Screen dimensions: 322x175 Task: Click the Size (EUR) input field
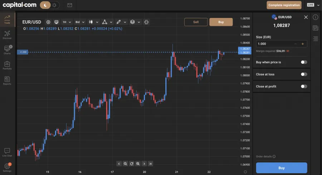282,44
